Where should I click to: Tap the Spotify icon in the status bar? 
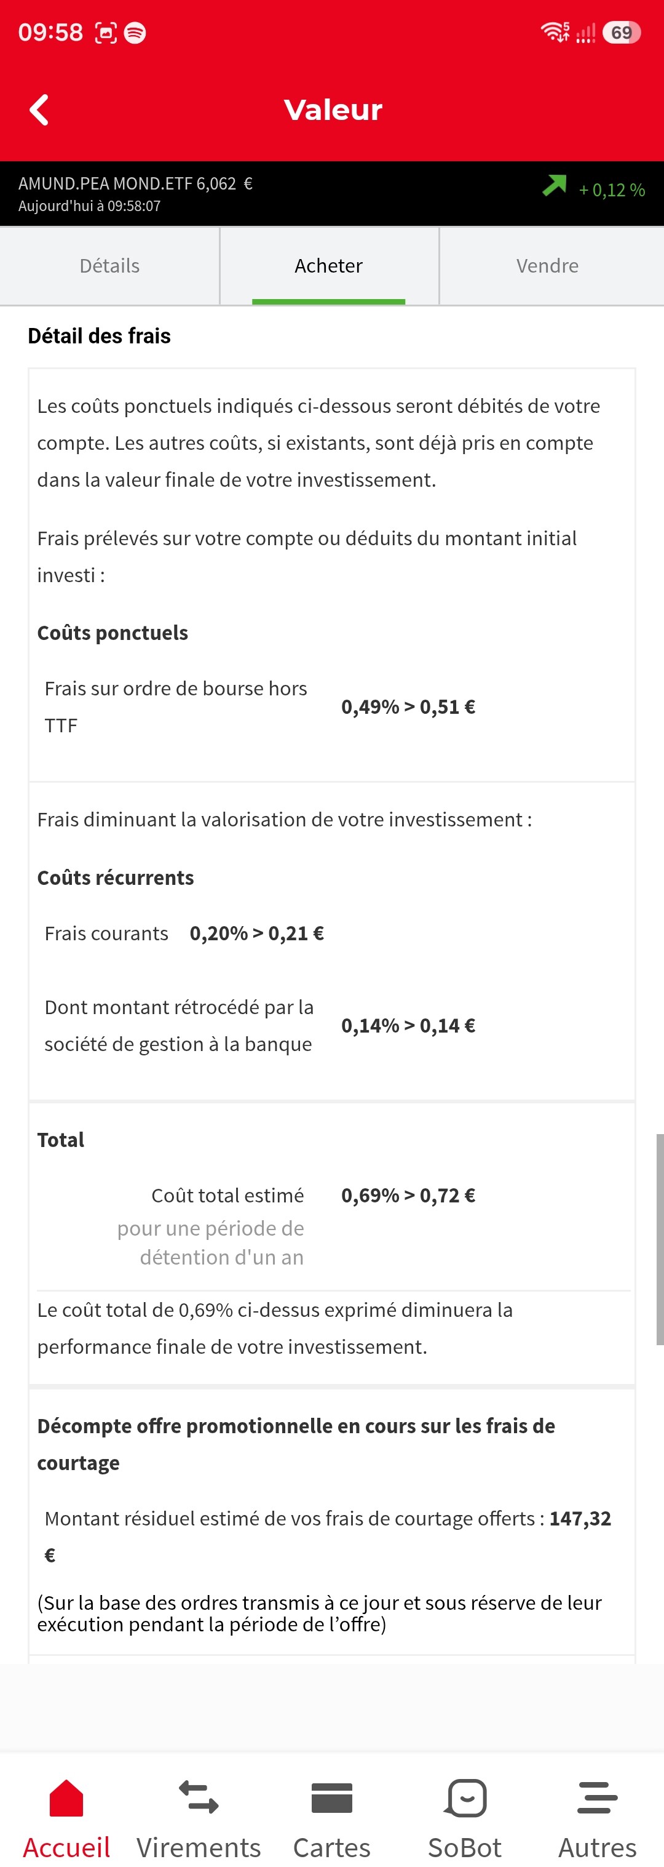pos(135,33)
